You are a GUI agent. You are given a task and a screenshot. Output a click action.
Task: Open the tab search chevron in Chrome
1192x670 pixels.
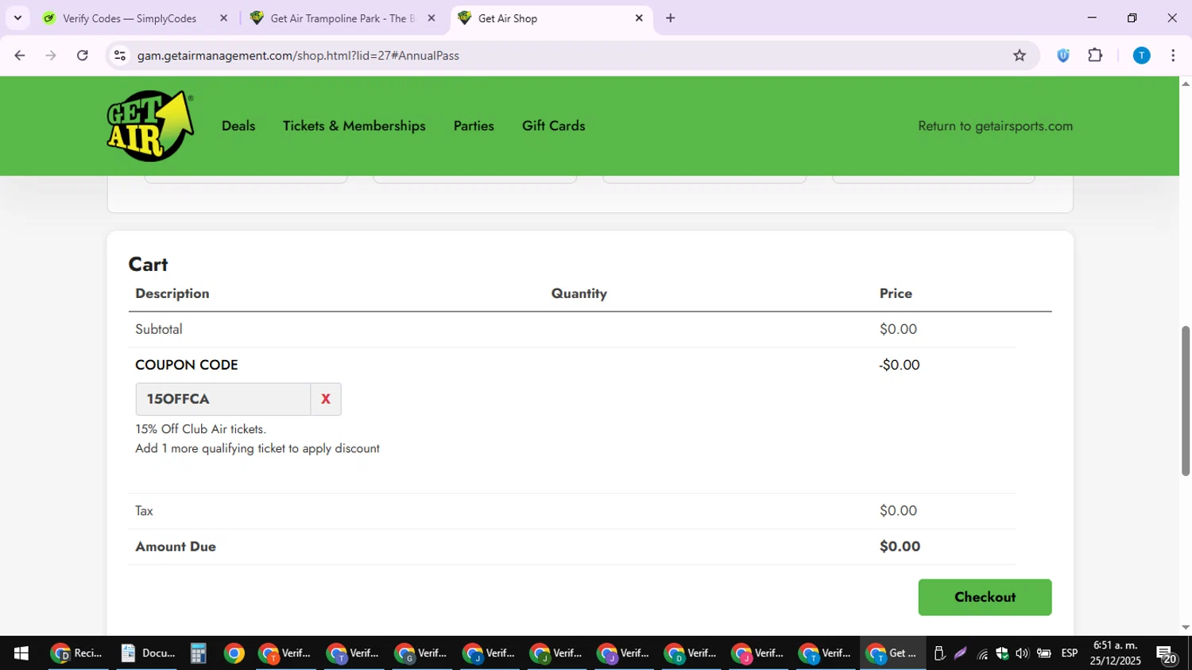[x=17, y=17]
